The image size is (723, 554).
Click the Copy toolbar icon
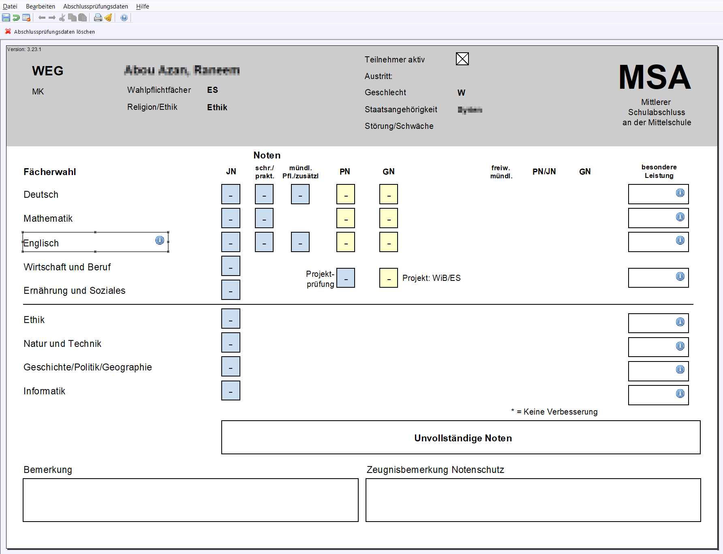72,17
